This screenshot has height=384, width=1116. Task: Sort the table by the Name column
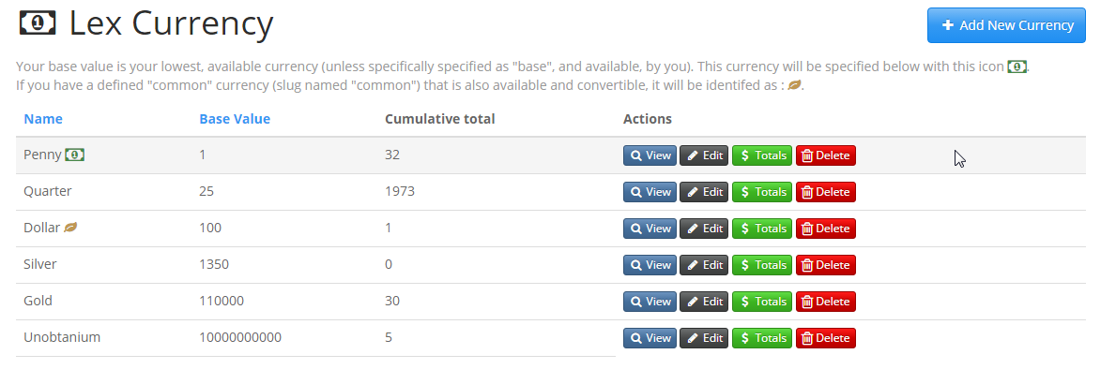point(43,119)
